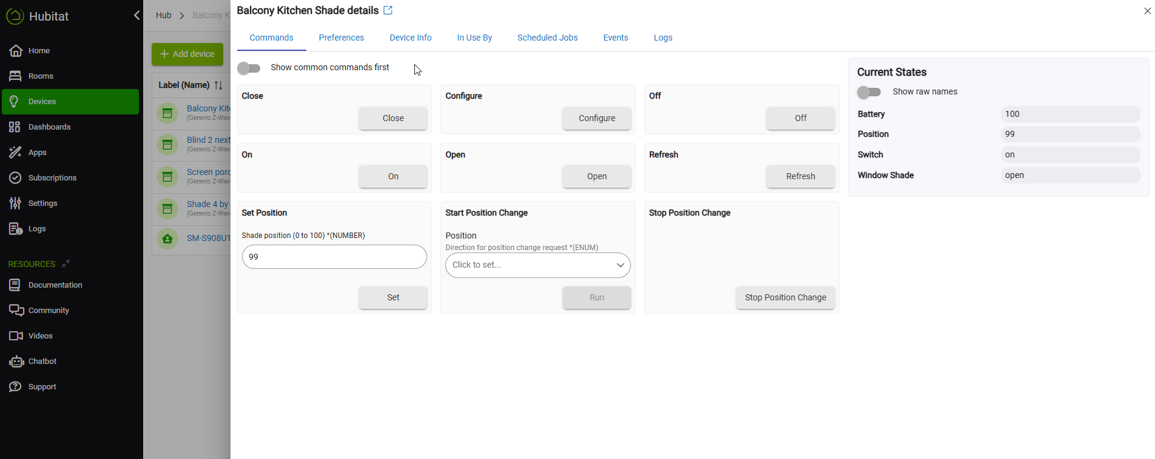Click the SM-S908U1 device home icon
This screenshot has width=1155, height=459.
pos(167,239)
